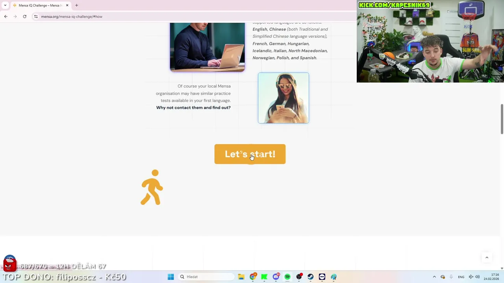Open the tab search dropdown
Image resolution: width=504 pixels, height=283 pixels.
tap(5, 6)
